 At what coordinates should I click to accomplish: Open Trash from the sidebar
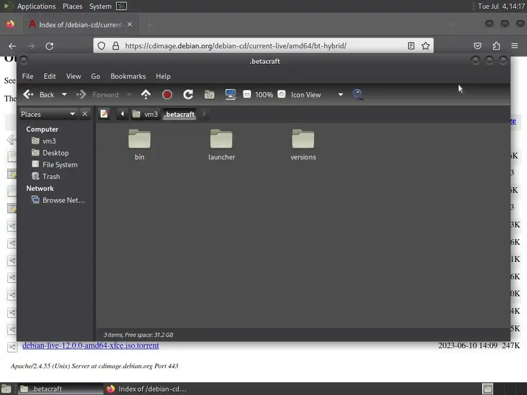(x=46, y=176)
